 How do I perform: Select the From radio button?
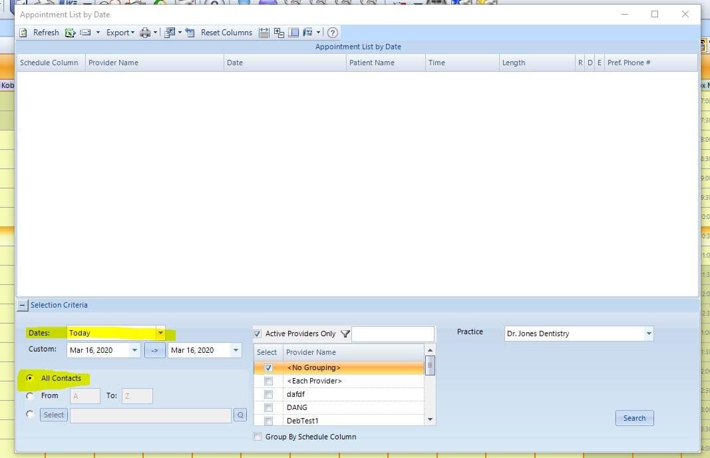click(x=30, y=396)
